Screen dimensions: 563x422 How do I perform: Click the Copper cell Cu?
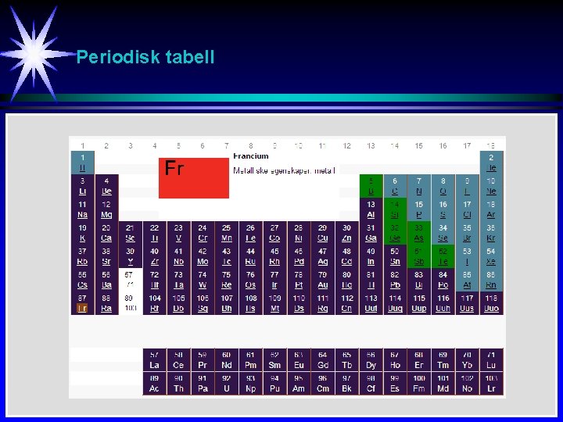click(323, 233)
